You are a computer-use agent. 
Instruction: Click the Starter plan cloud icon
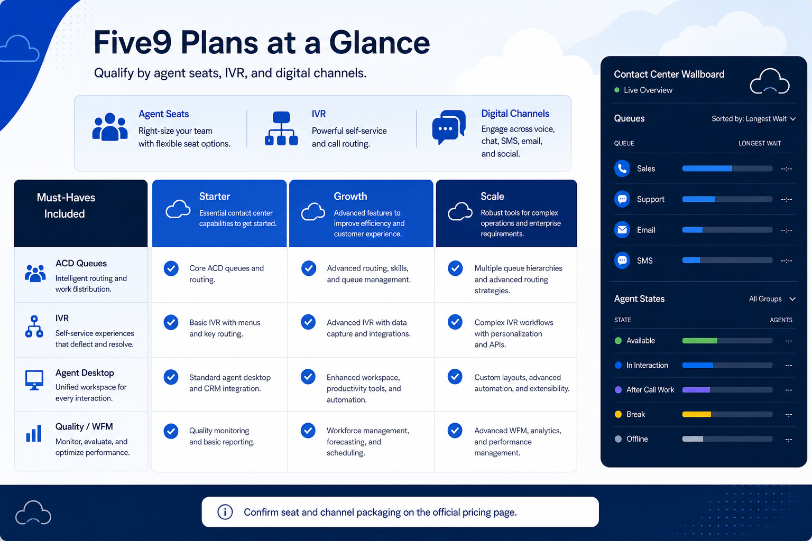click(x=178, y=209)
